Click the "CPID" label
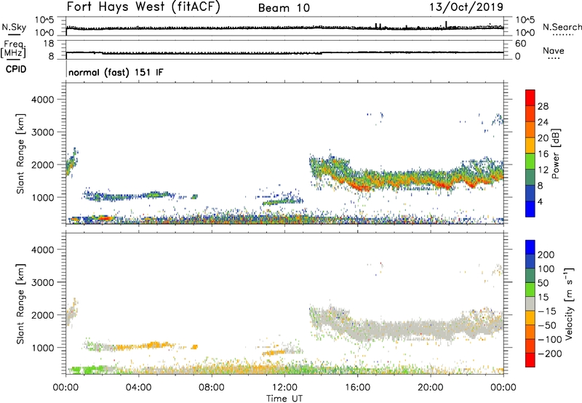 16,69
